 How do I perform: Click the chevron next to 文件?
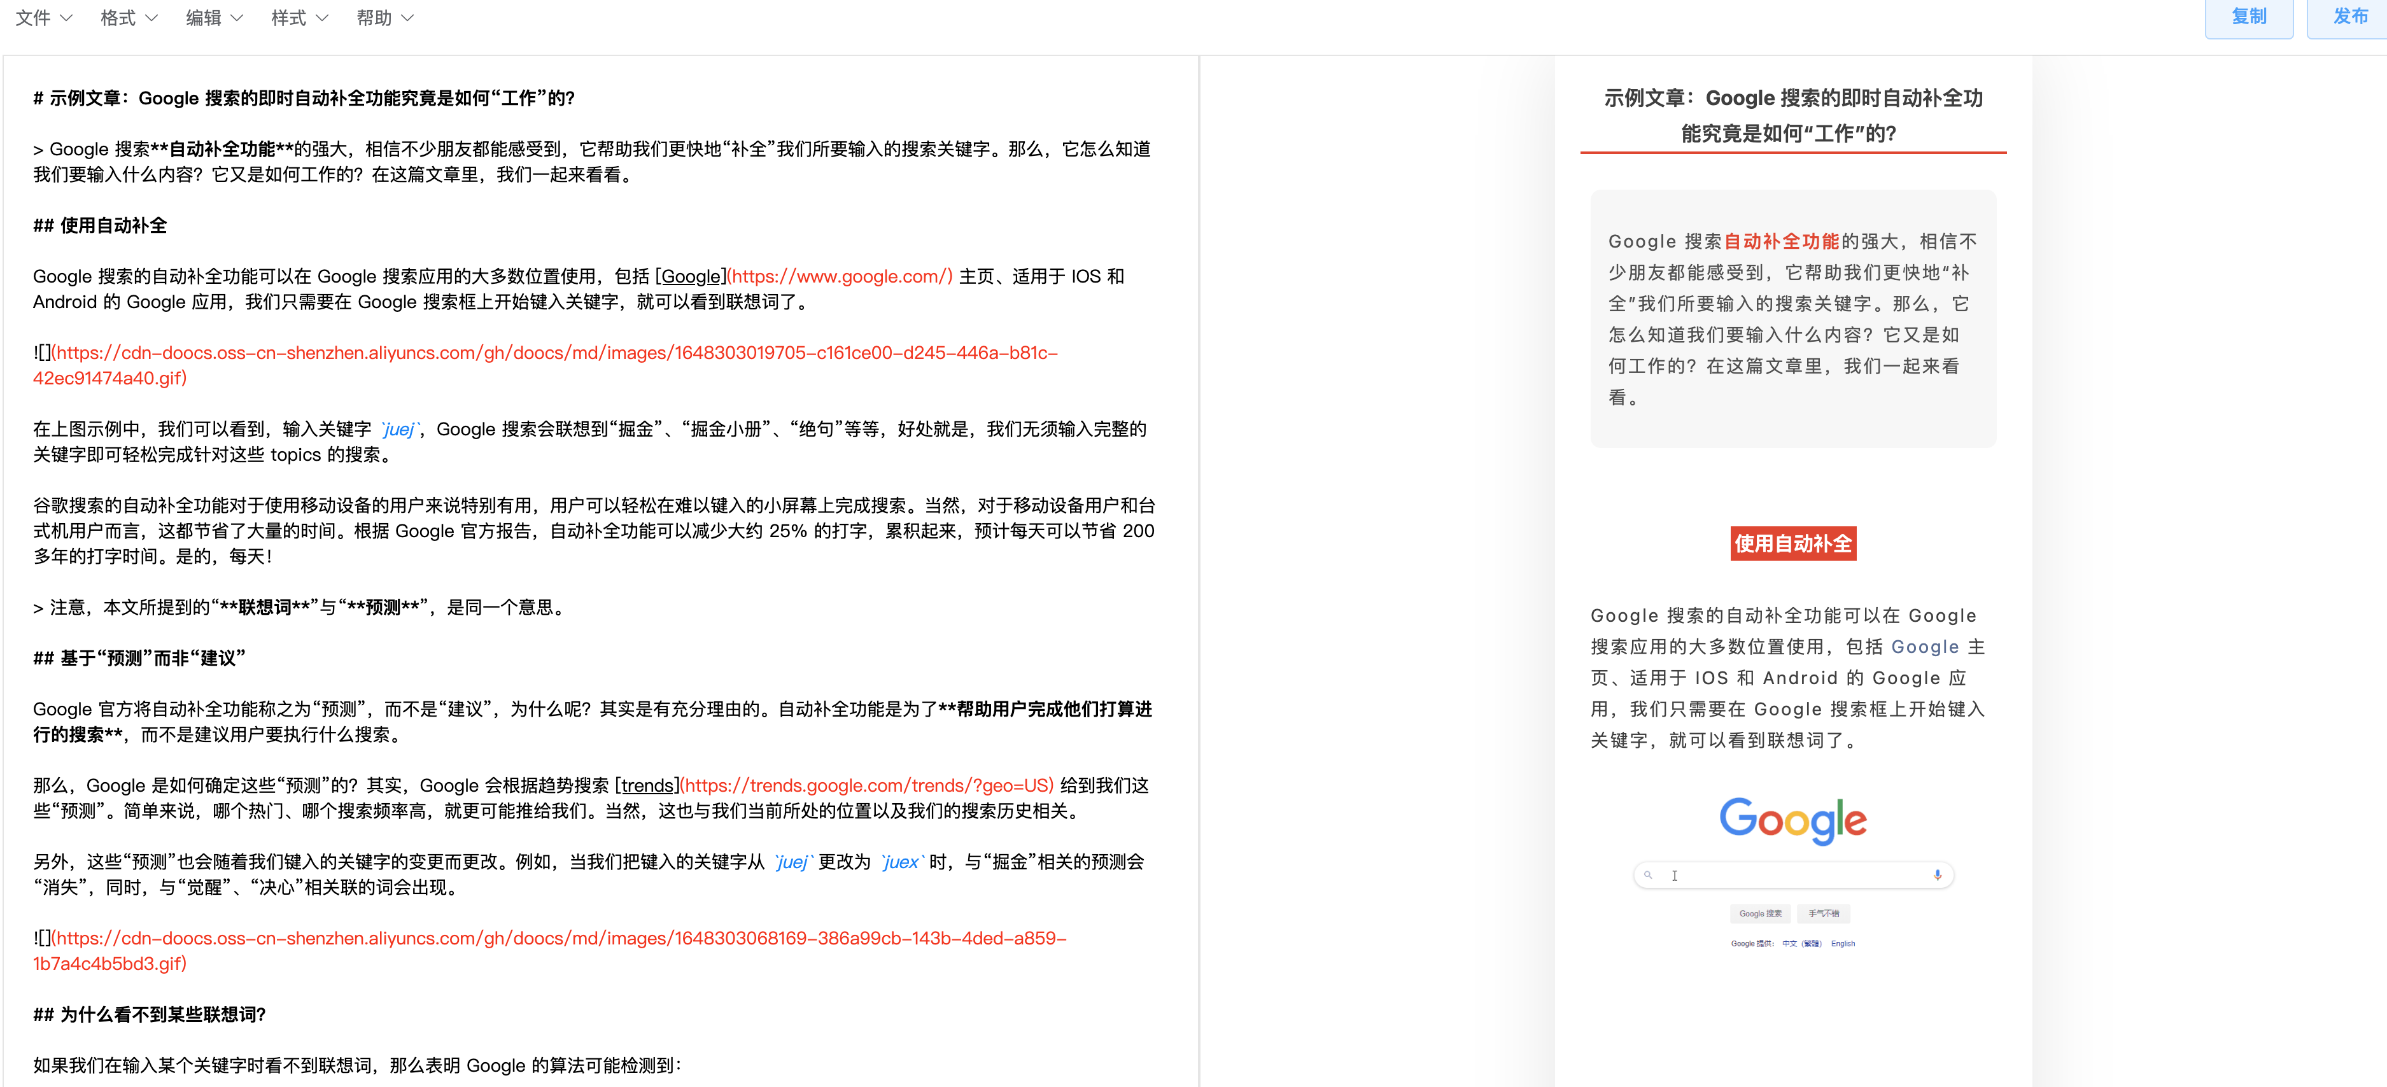point(66,18)
